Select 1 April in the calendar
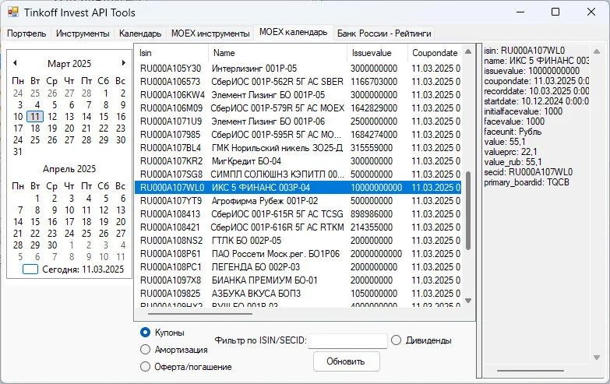 pos(37,199)
